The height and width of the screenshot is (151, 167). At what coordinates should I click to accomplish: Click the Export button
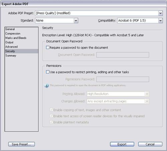coord(122,144)
